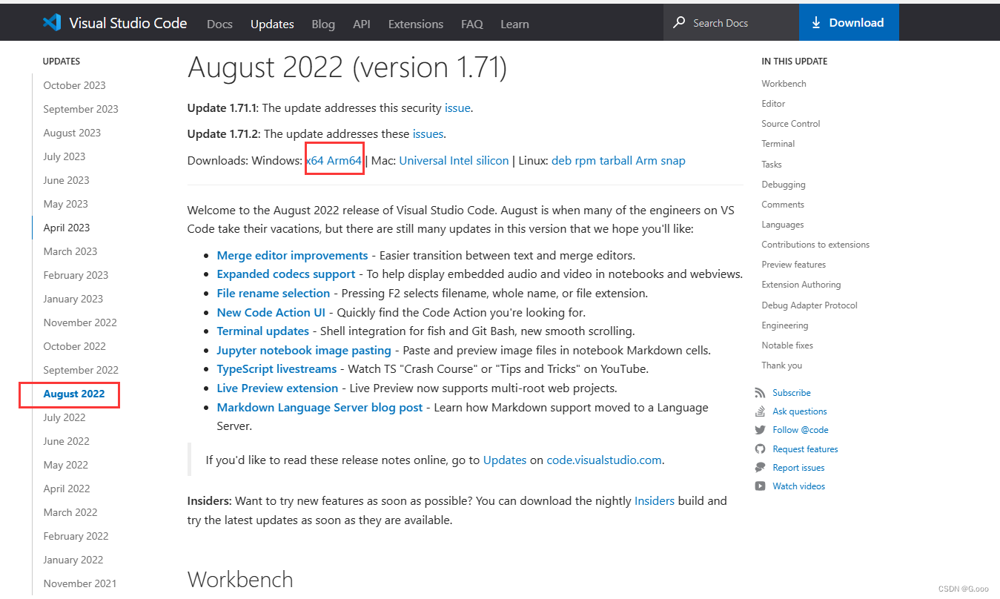This screenshot has width=1000, height=599.
Task: Download the Linux rpm package
Action: [x=586, y=160]
